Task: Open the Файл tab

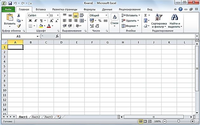Action: pyautogui.click(x=8, y=10)
